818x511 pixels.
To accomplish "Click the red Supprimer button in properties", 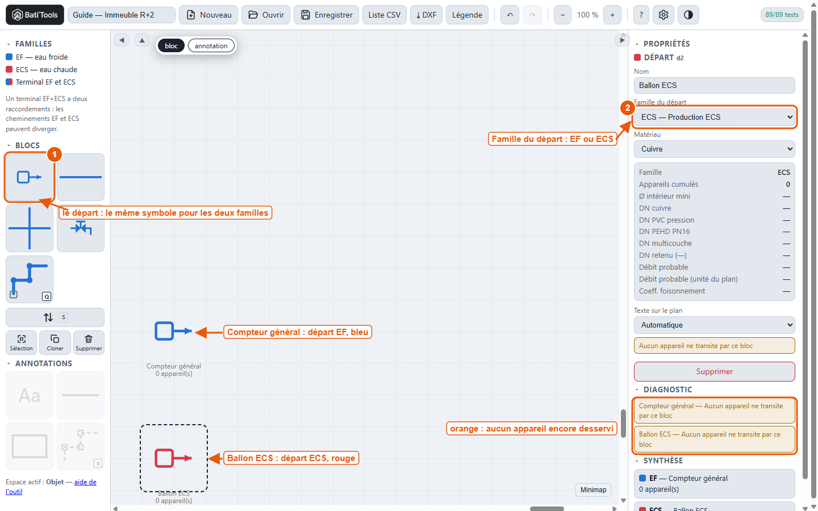I will click(x=715, y=371).
